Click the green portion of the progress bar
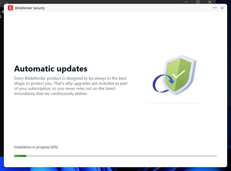The height and width of the screenshot is (171, 231). tap(20, 156)
